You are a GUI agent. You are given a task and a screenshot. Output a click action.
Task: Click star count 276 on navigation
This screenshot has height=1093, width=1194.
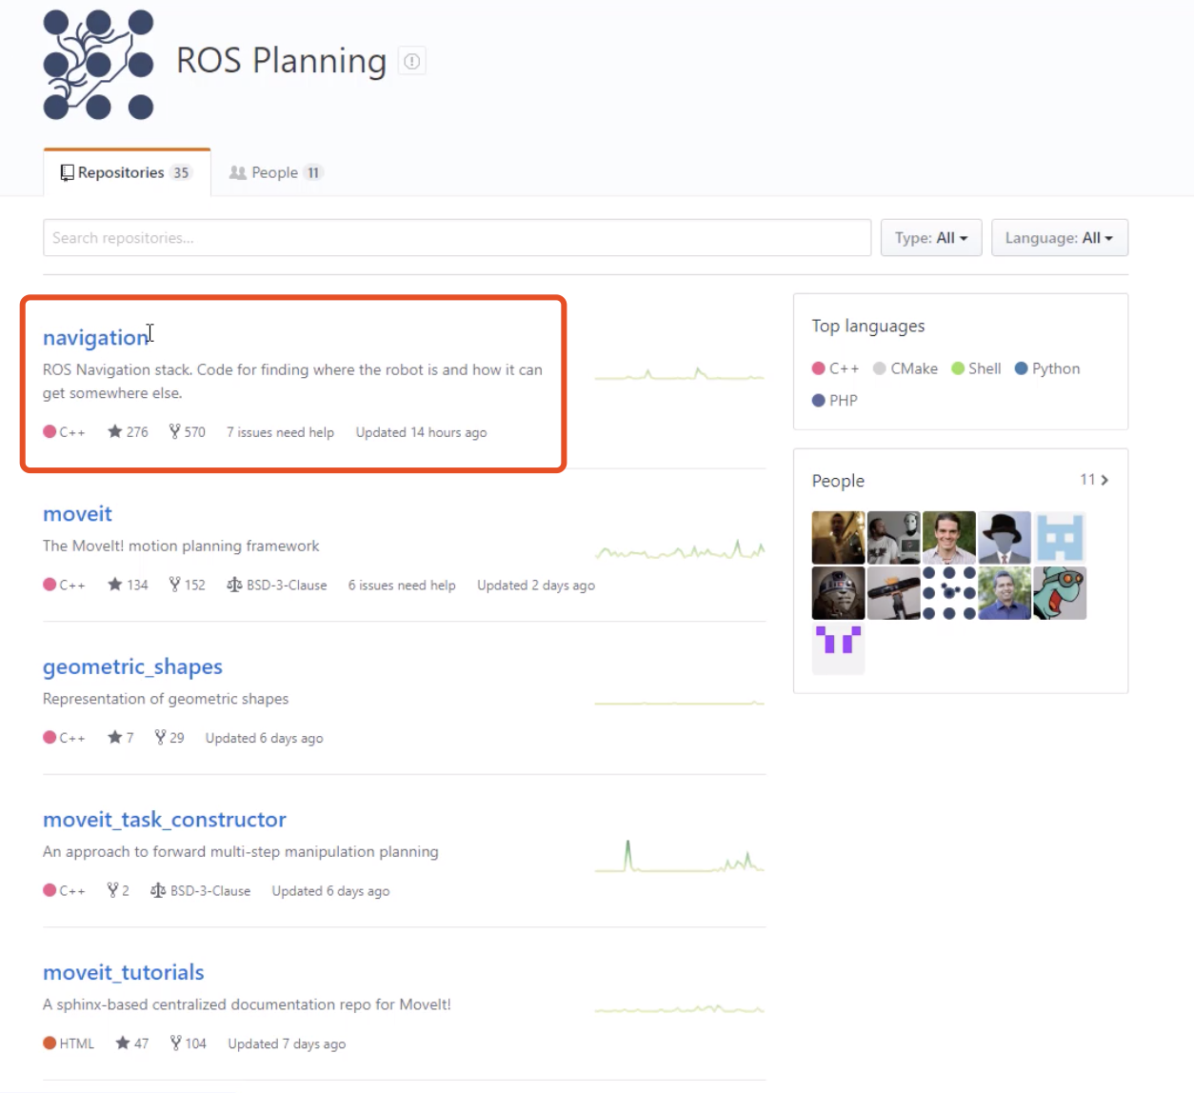point(128,432)
